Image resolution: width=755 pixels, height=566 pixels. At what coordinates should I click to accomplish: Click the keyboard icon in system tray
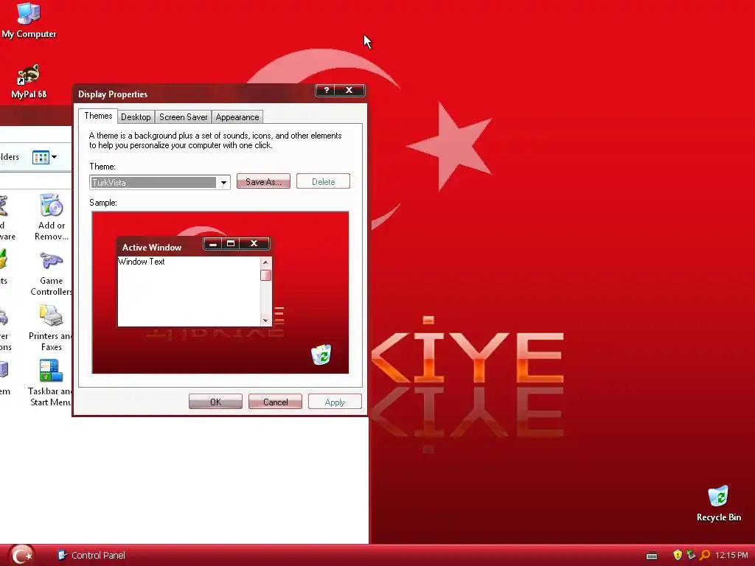coord(652,556)
